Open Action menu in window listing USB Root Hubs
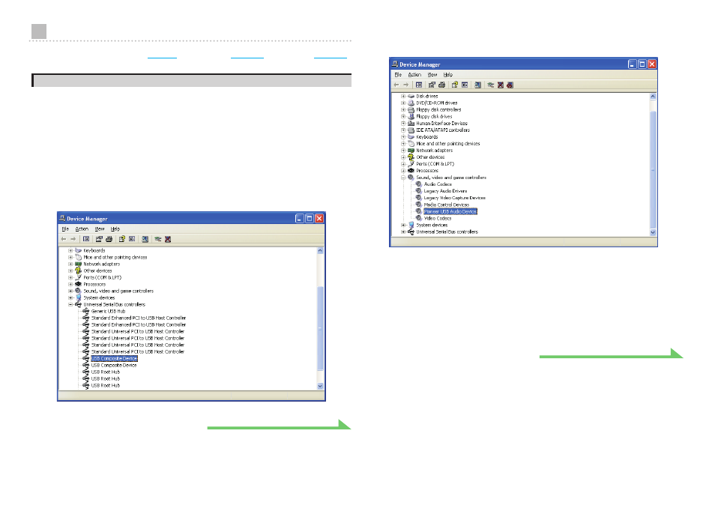715x505 pixels. click(x=82, y=229)
